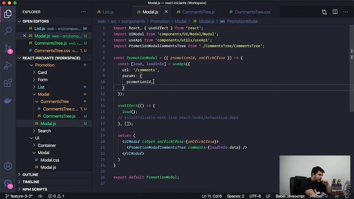354x199 pixels.
Task: Click the 'web' breadcrumb segment
Action: [101, 22]
